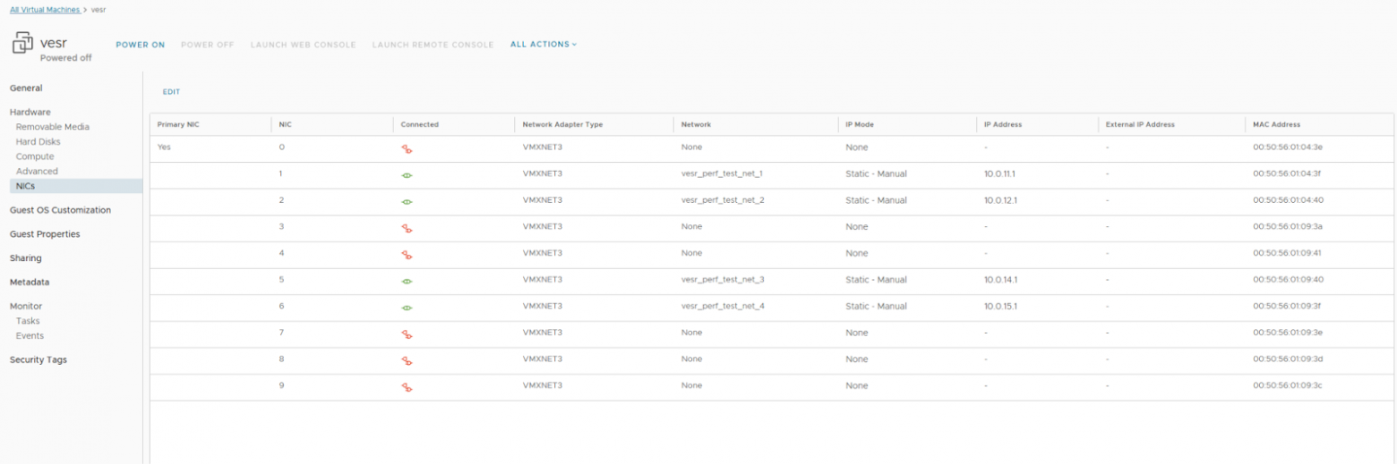Viewport: 1397px width, 464px height.
Task: Sort table by Network column header
Action: 696,124
